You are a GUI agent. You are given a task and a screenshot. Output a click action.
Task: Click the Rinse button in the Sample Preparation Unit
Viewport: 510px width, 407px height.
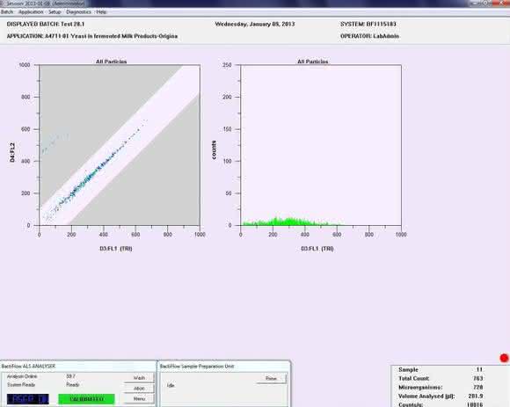click(271, 378)
